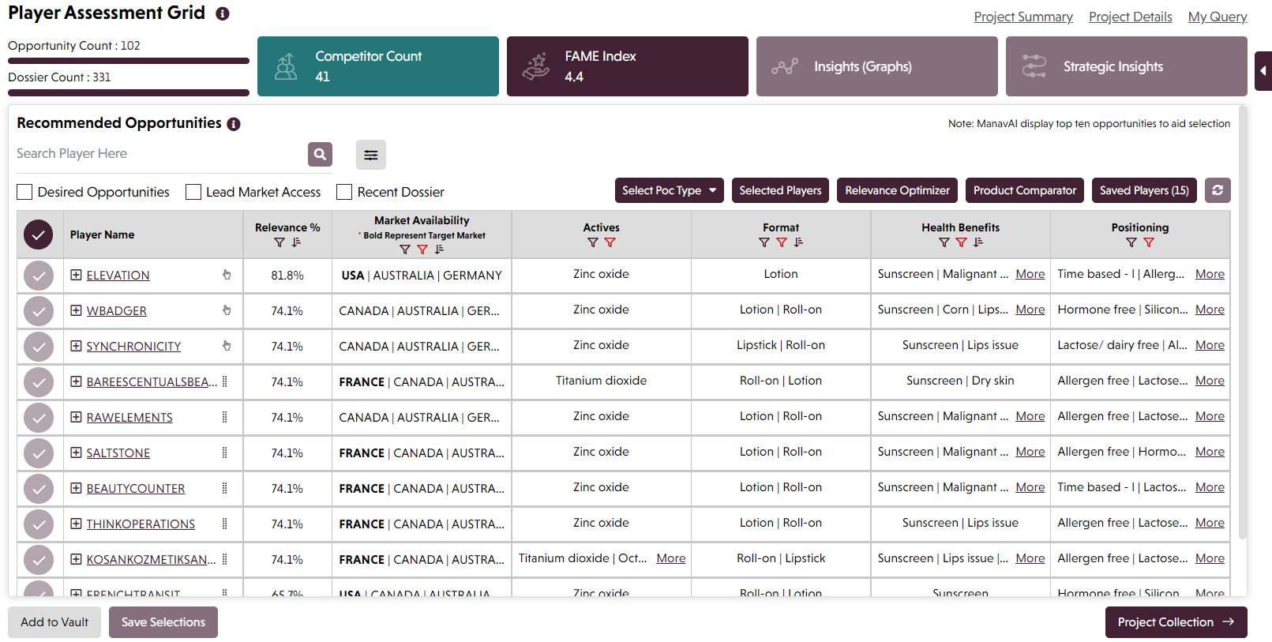1272x642 pixels.
Task: Toggle selection circle for THINKOPERATIONS row
Action: (x=38, y=524)
